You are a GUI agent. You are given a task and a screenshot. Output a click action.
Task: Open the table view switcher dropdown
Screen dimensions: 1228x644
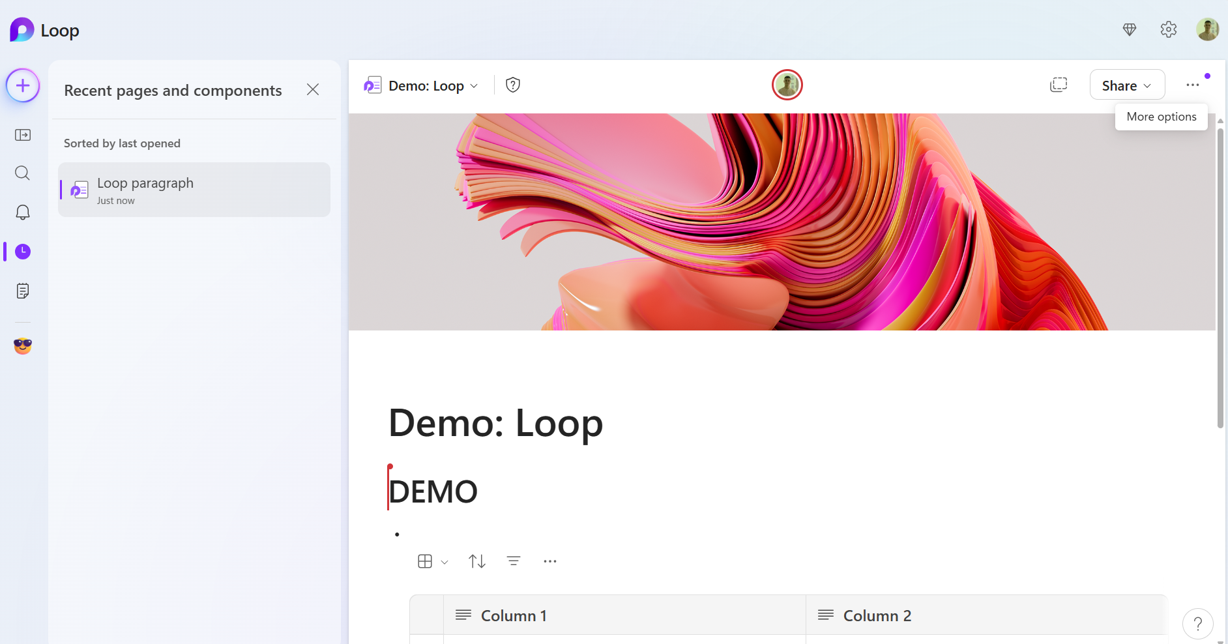coord(433,561)
